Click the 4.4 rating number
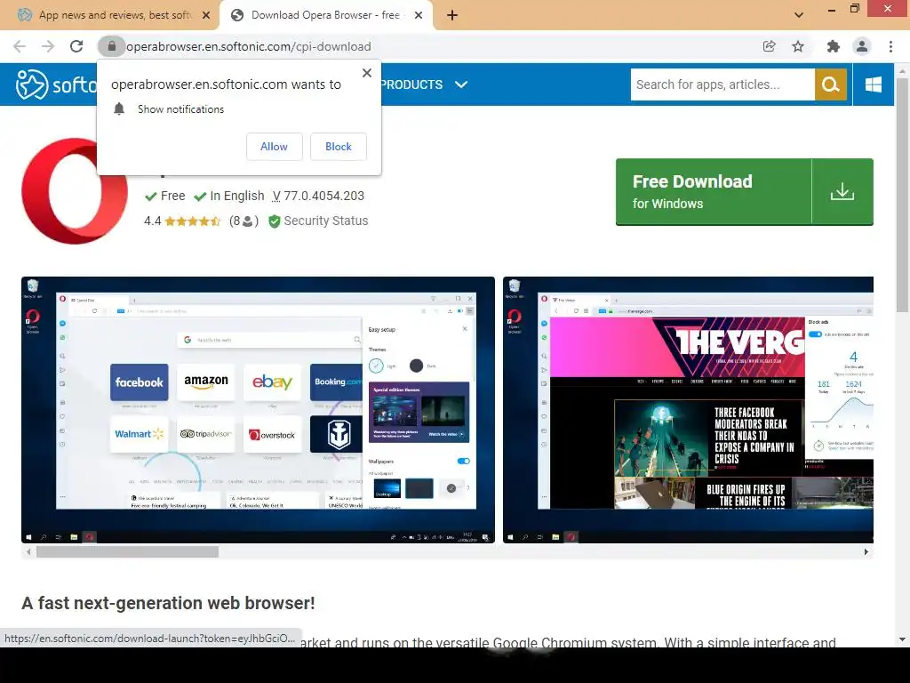The height and width of the screenshot is (683, 910). pos(153,221)
